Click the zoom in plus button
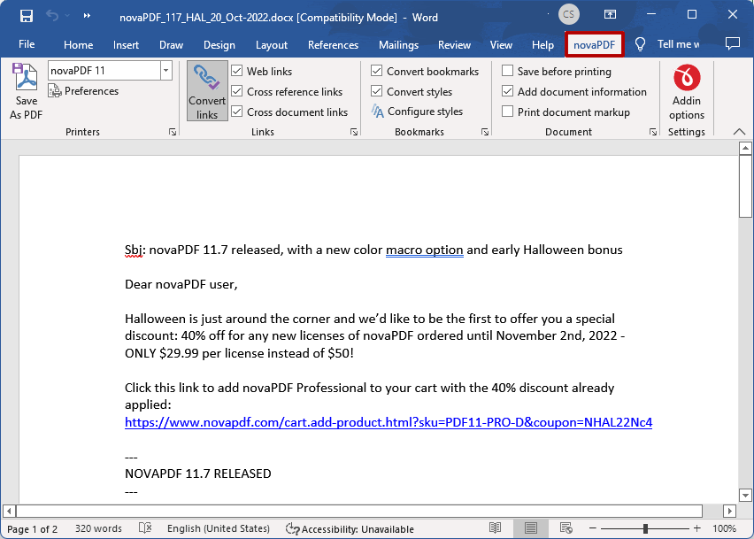 696,528
